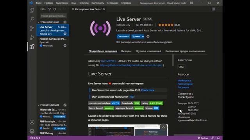The height and width of the screenshot is (140, 250).
Task: Open the Explorer view in activity bar
Action: [32, 10]
